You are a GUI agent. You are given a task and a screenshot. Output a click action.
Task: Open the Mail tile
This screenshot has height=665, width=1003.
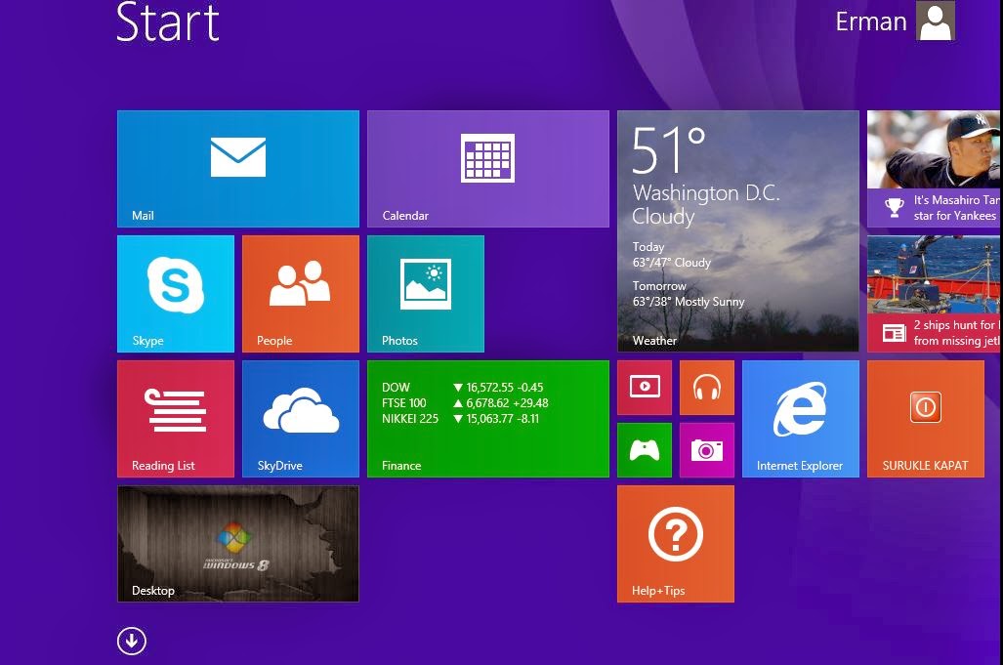click(238, 169)
